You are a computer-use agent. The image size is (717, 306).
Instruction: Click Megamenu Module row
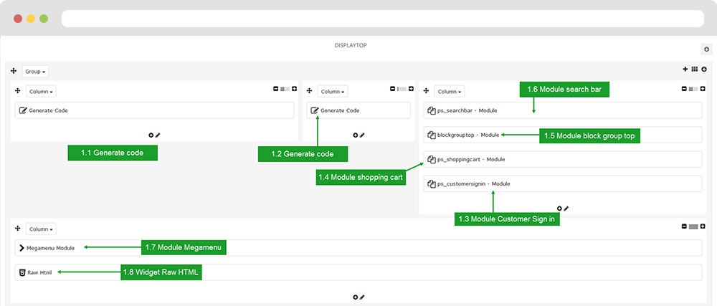(358, 247)
